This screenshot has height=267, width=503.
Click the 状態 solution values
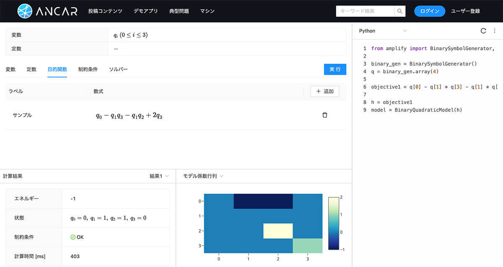click(x=108, y=218)
